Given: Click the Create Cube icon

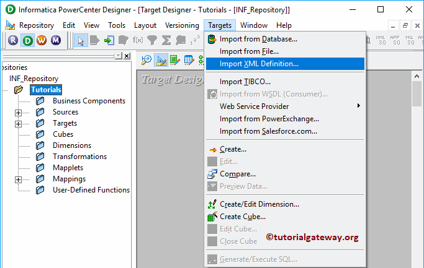Looking at the screenshot, I should pos(212,217).
